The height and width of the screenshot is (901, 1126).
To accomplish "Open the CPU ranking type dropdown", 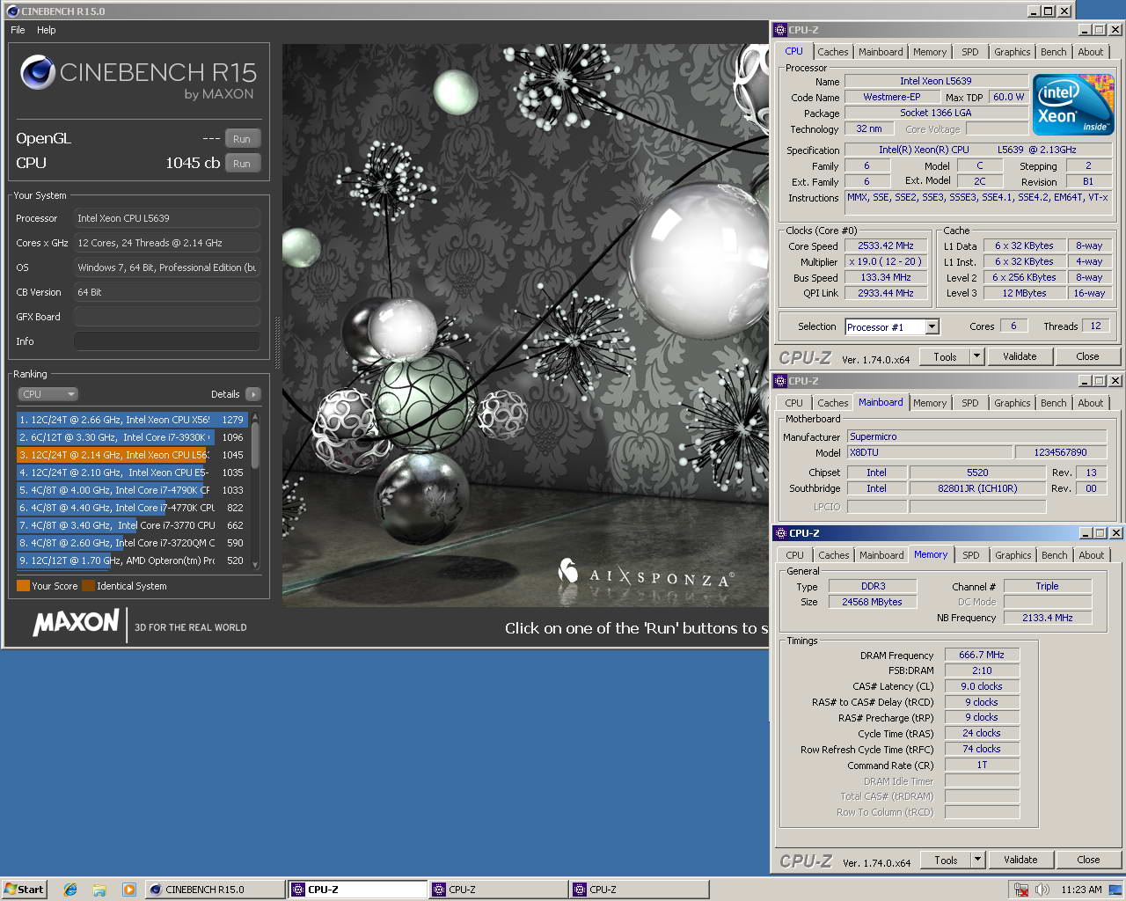I will 48,394.
